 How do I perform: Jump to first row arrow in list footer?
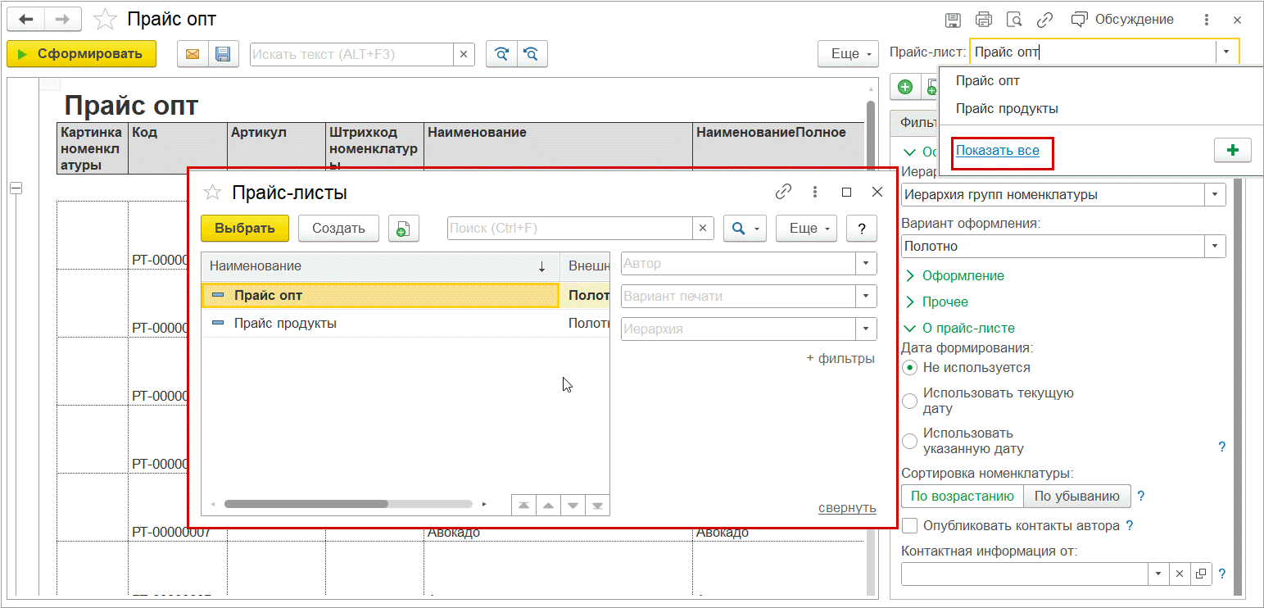pyautogui.click(x=523, y=505)
